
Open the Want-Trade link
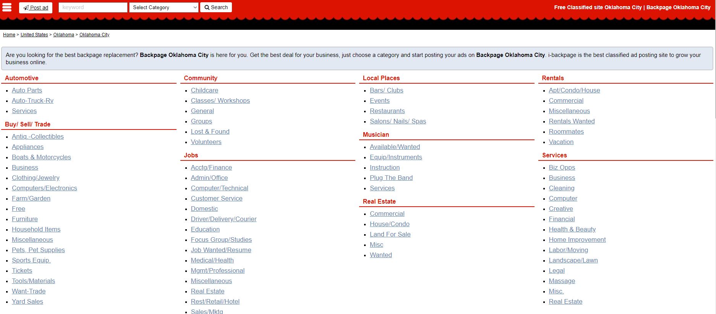coord(29,291)
